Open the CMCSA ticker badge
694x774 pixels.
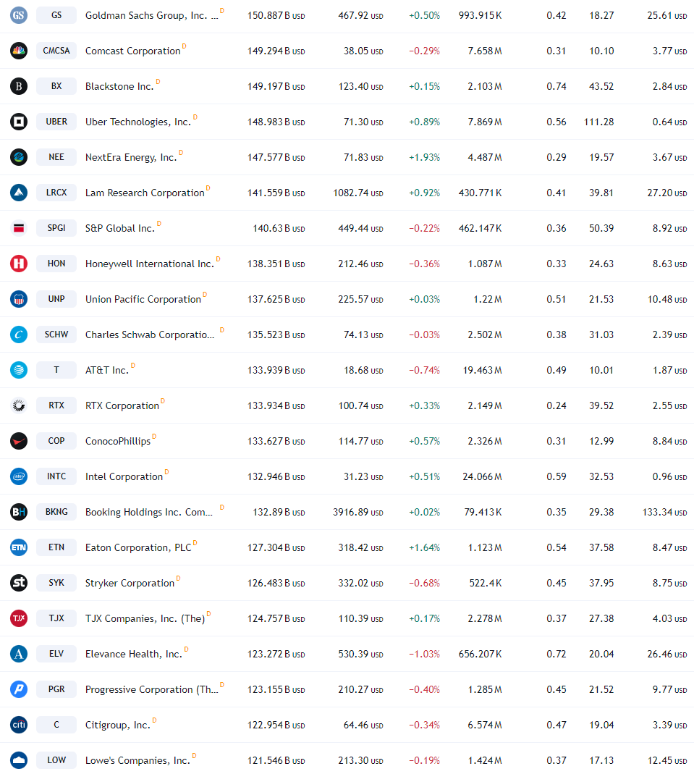[56, 51]
